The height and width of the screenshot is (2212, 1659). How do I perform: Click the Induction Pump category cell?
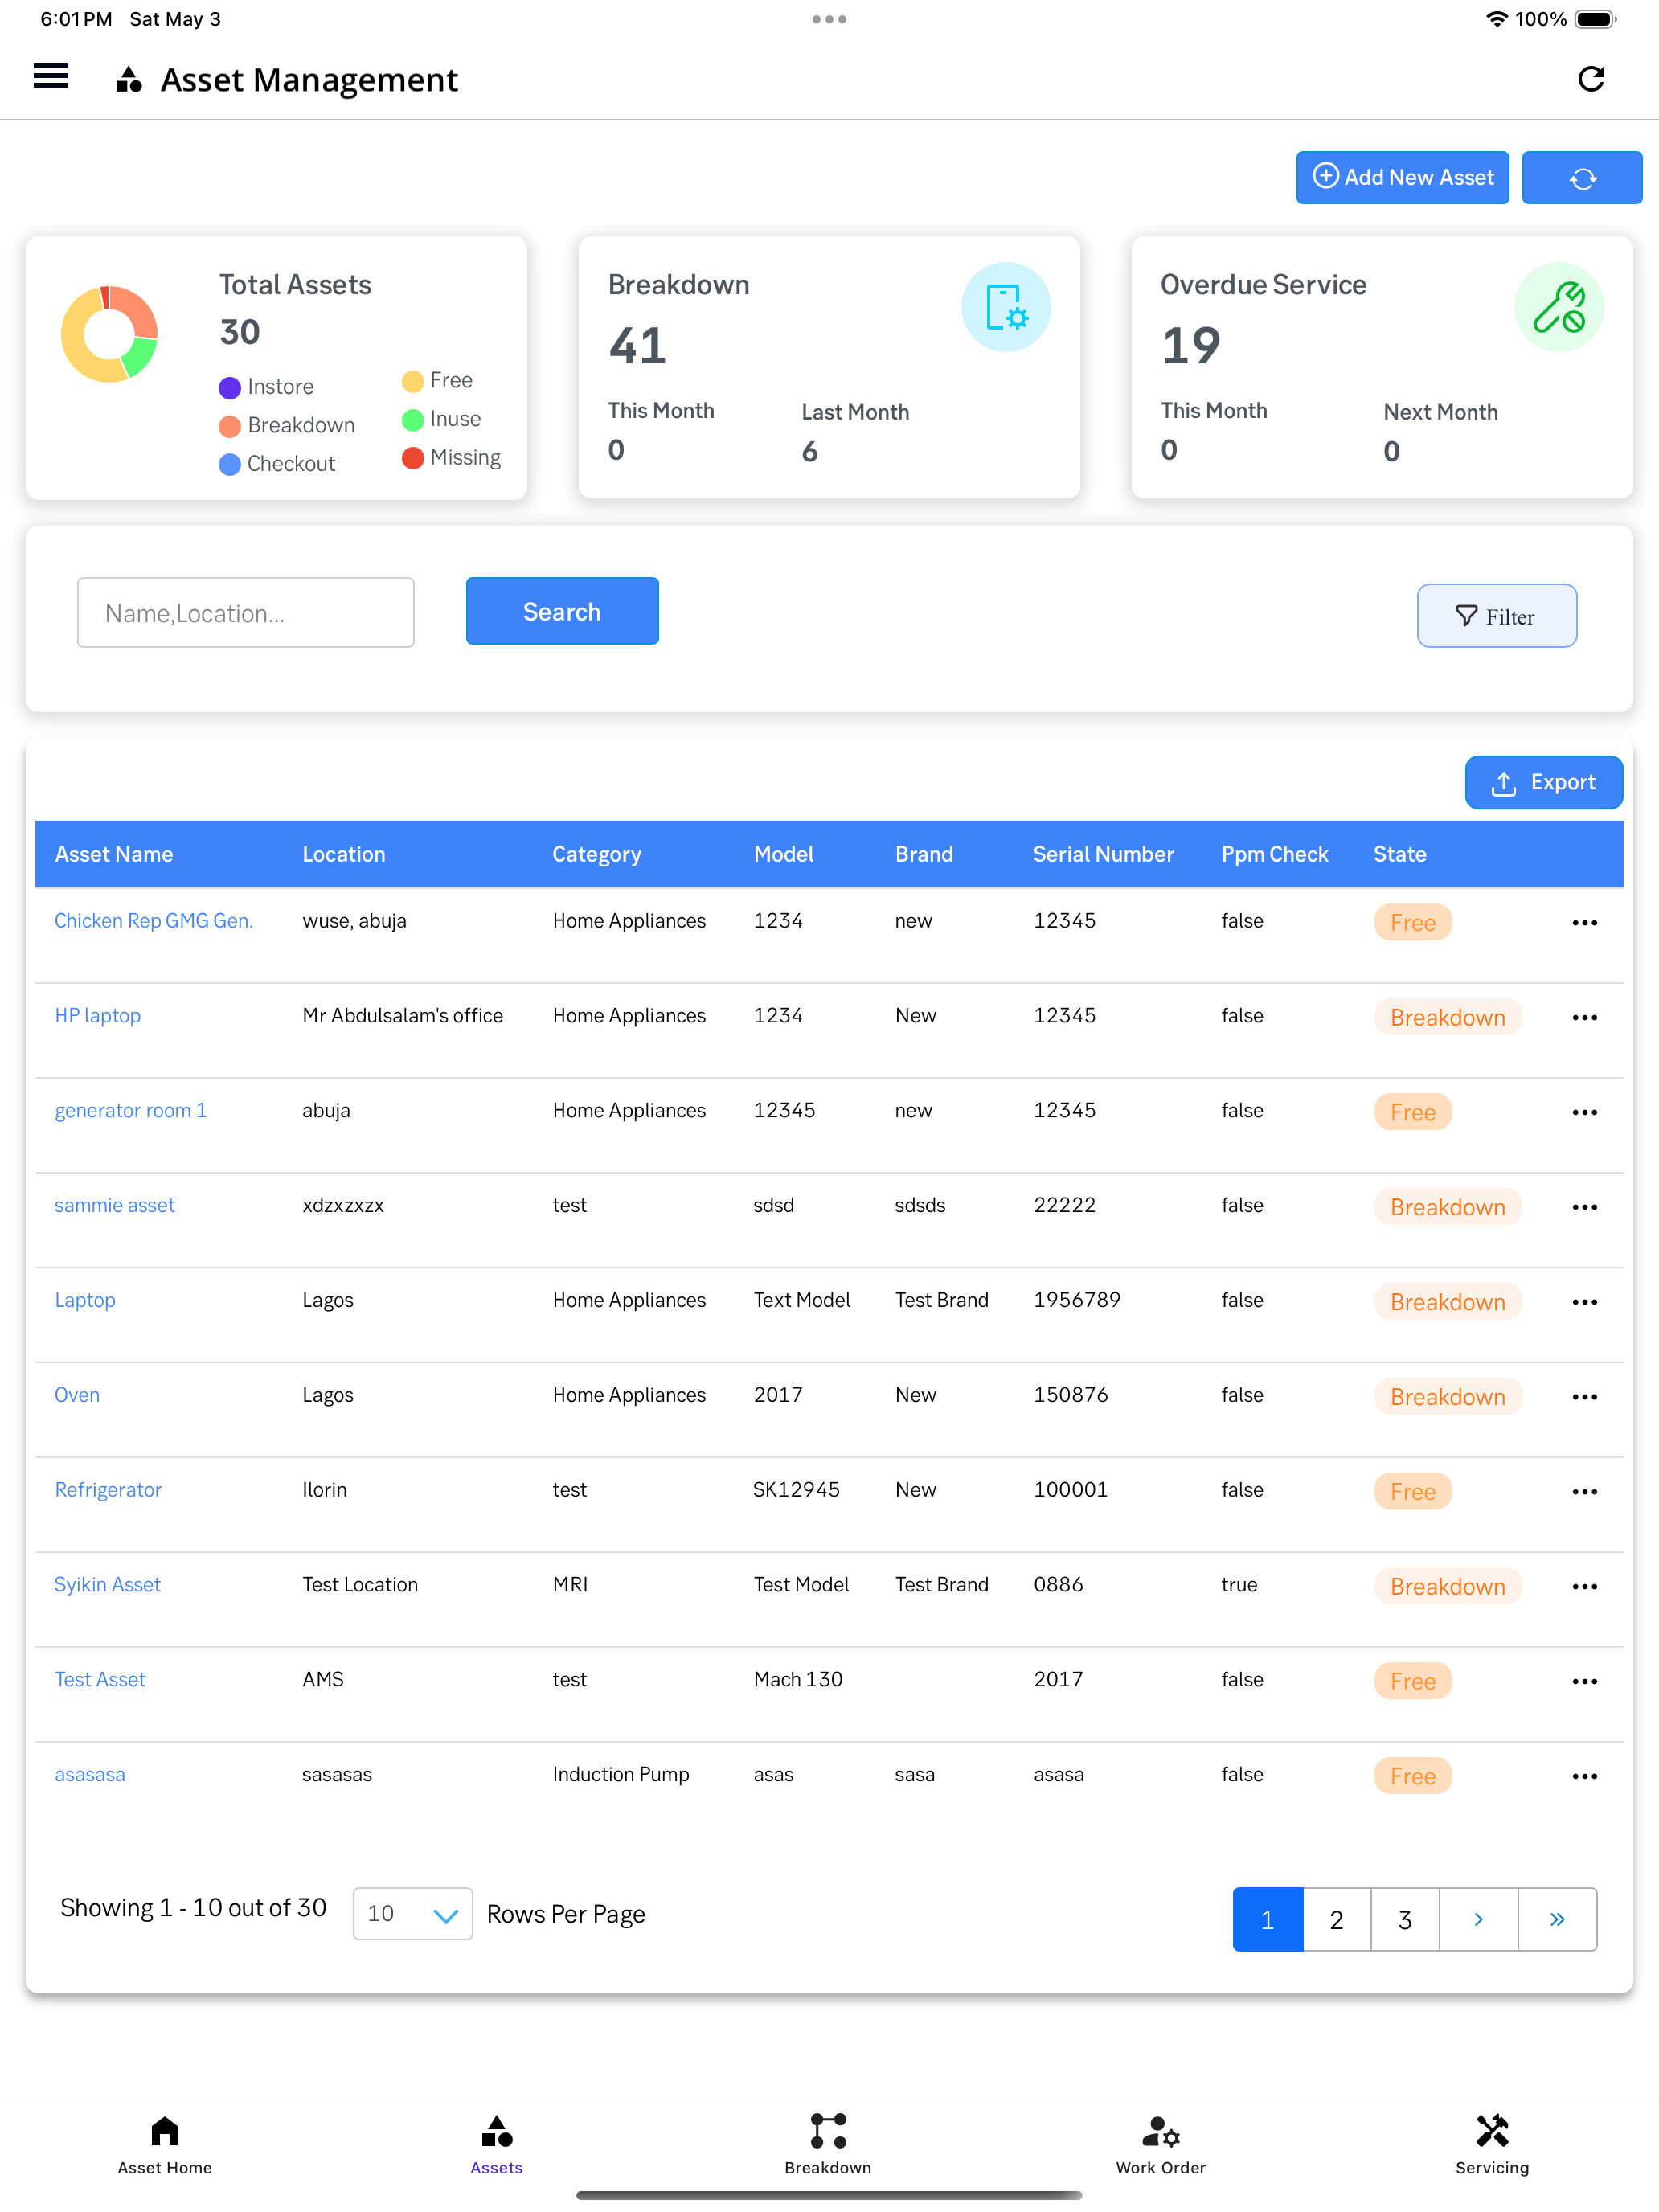tap(621, 1774)
